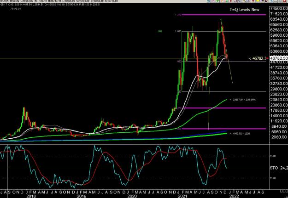Click the 59600.00 price axis label

point(279,35)
